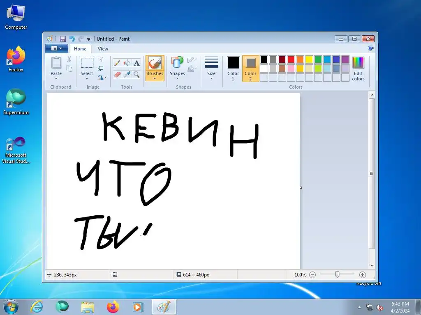This screenshot has width=421, height=315.
Task: Click the Zoom out minus button
Action: tap(312, 274)
